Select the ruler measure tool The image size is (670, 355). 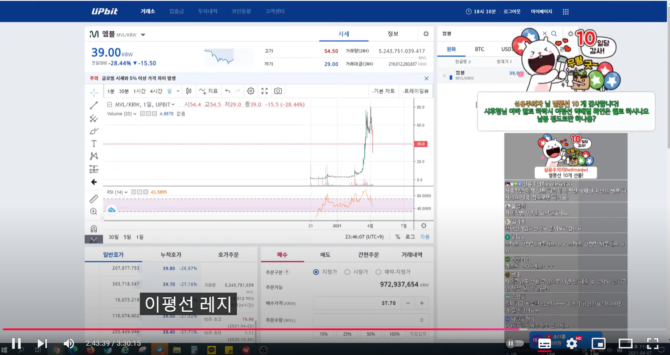94,198
